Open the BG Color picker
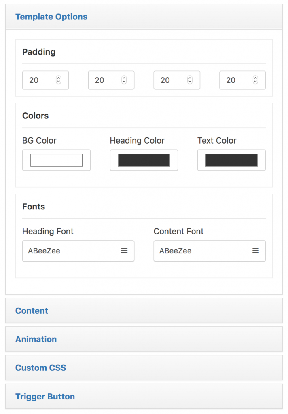This screenshot has height=414, width=288. [56, 160]
